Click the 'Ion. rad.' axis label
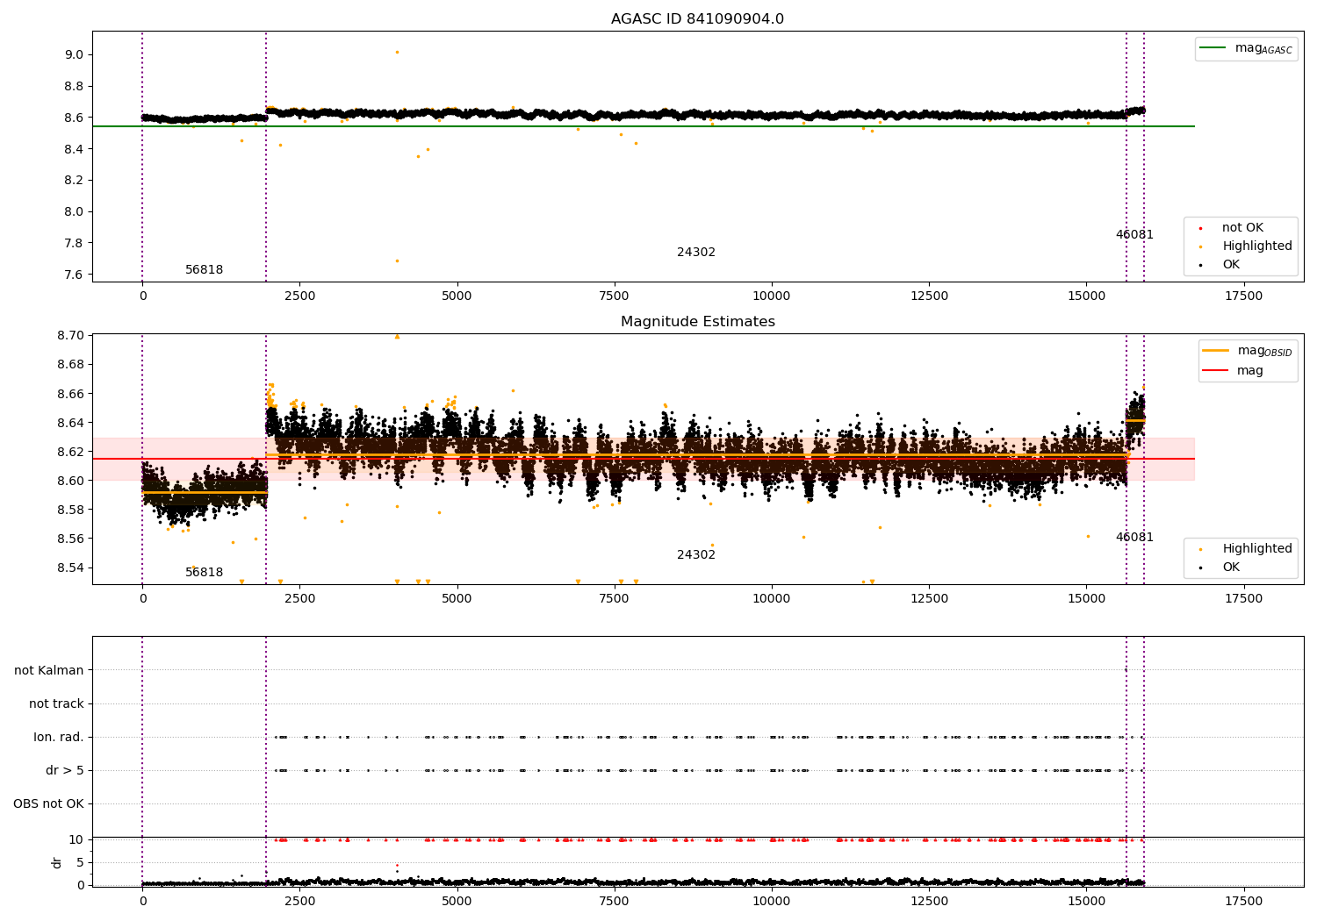Screen dimensions: 1317x921 (59, 738)
